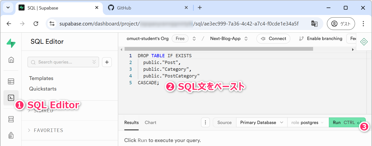Click the plus button to create new query
Image resolution: width=372 pixels, height=146 pixels.
(107, 62)
